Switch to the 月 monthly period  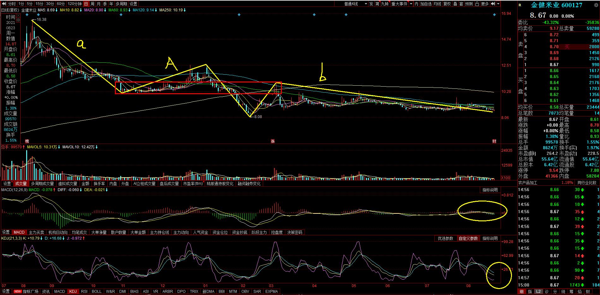(98, 4)
